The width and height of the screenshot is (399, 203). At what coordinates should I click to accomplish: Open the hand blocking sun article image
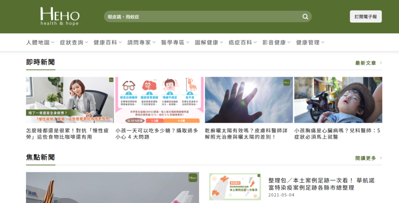(248, 100)
